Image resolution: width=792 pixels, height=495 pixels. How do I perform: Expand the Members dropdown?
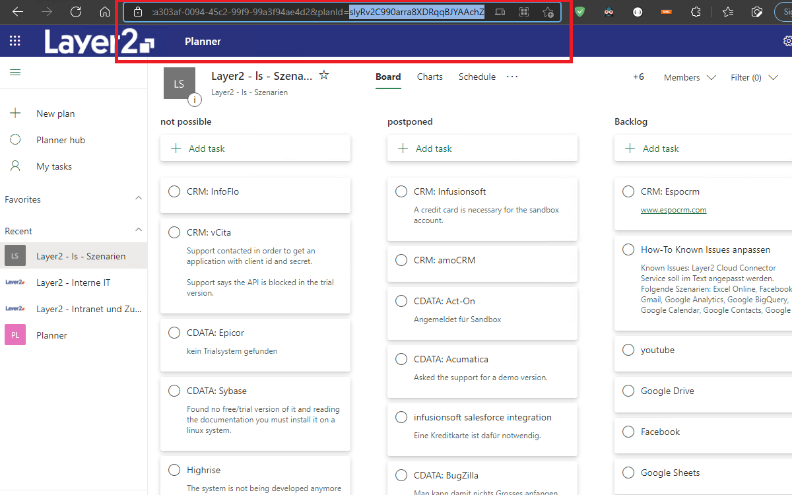pos(690,77)
